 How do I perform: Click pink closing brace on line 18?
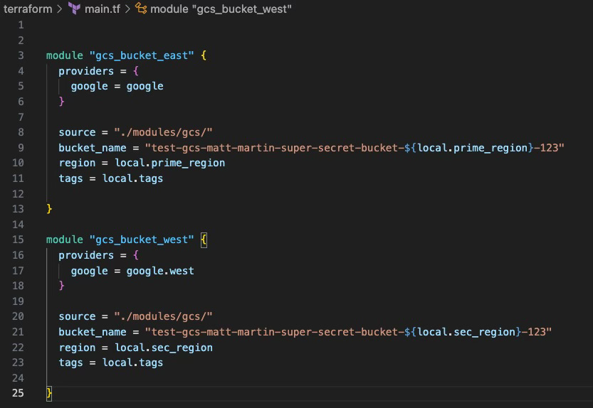pyautogui.click(x=62, y=286)
